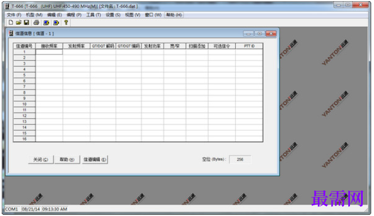The image size is (374, 216).
Task: Select channel row number 11
Action: tap(24, 110)
